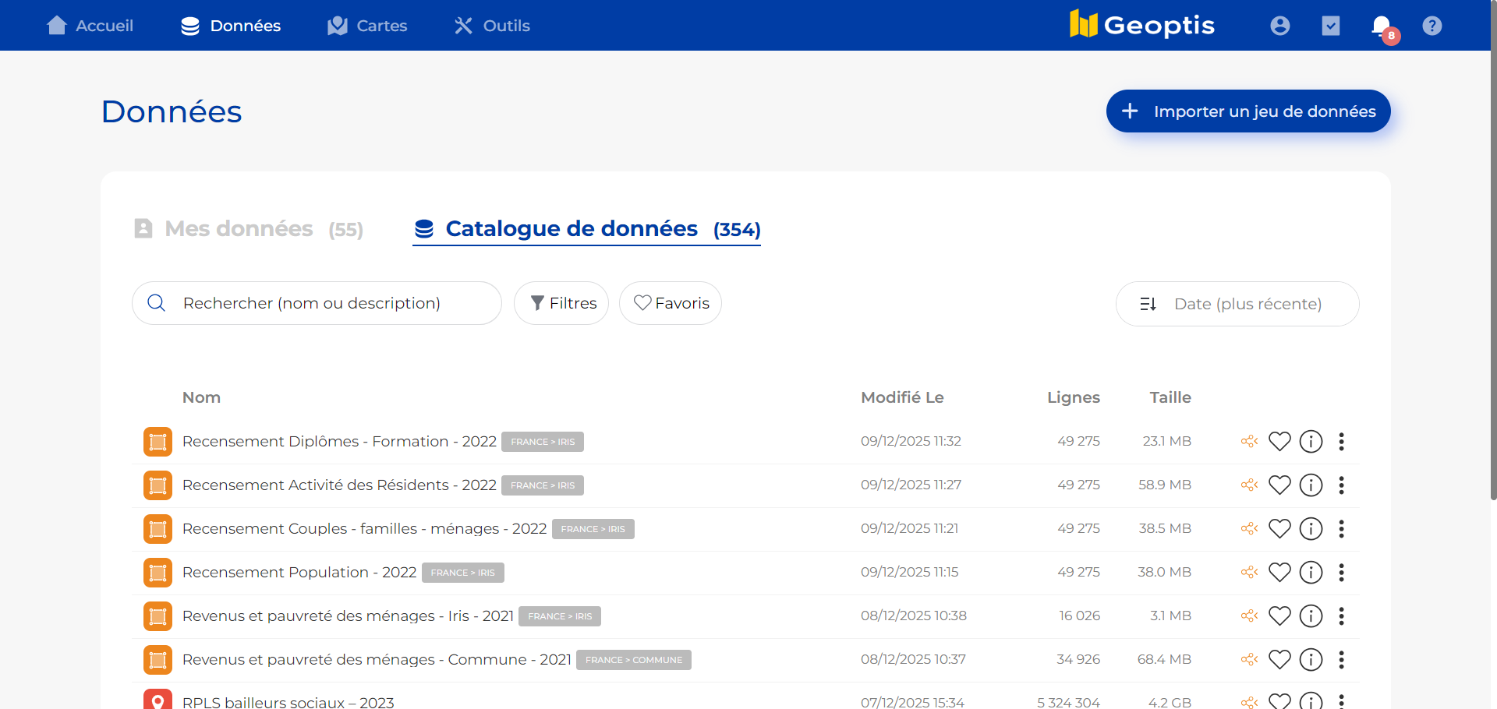The height and width of the screenshot is (709, 1497).
Task: Click the Geoptis logo
Action: [x=1142, y=24]
